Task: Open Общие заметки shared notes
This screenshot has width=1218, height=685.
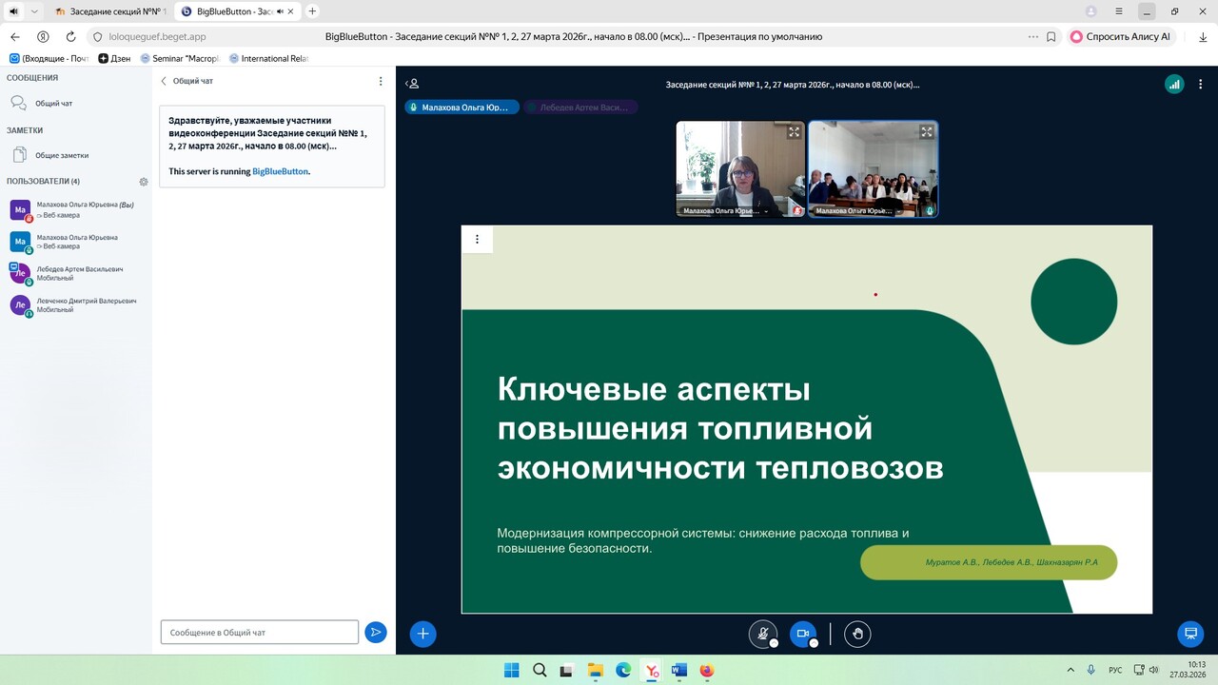Action: (61, 155)
